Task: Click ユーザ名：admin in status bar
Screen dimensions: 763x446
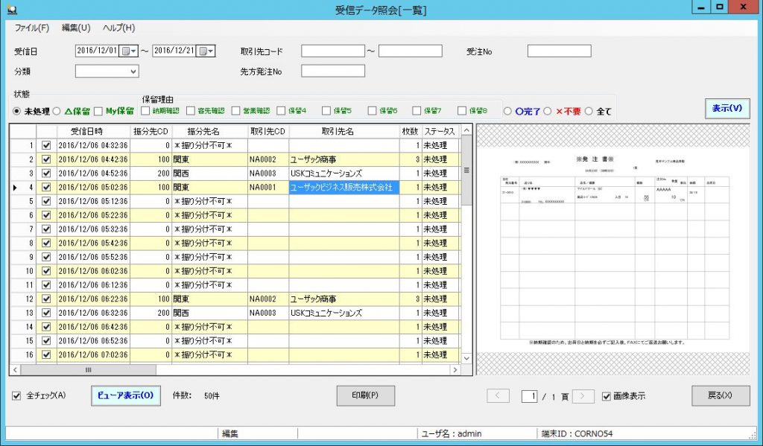Action: (452, 433)
